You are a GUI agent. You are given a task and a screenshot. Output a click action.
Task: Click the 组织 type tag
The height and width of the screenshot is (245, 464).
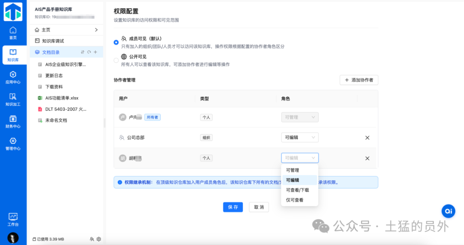pyautogui.click(x=206, y=138)
